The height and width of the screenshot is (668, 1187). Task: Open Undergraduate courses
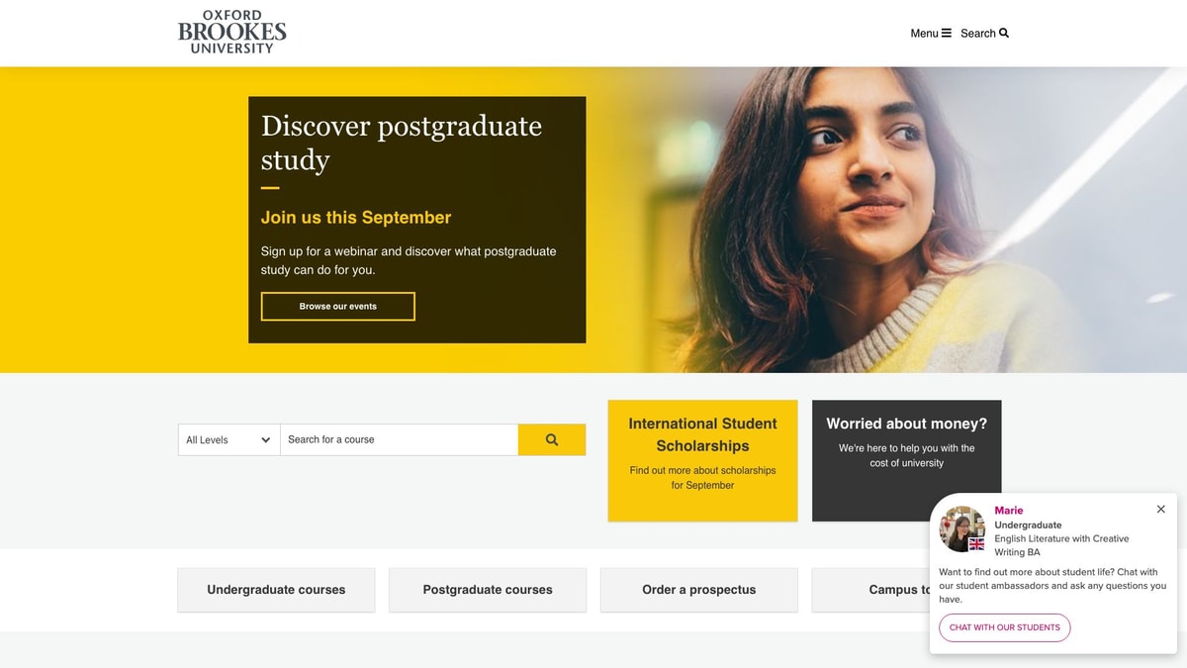(275, 590)
